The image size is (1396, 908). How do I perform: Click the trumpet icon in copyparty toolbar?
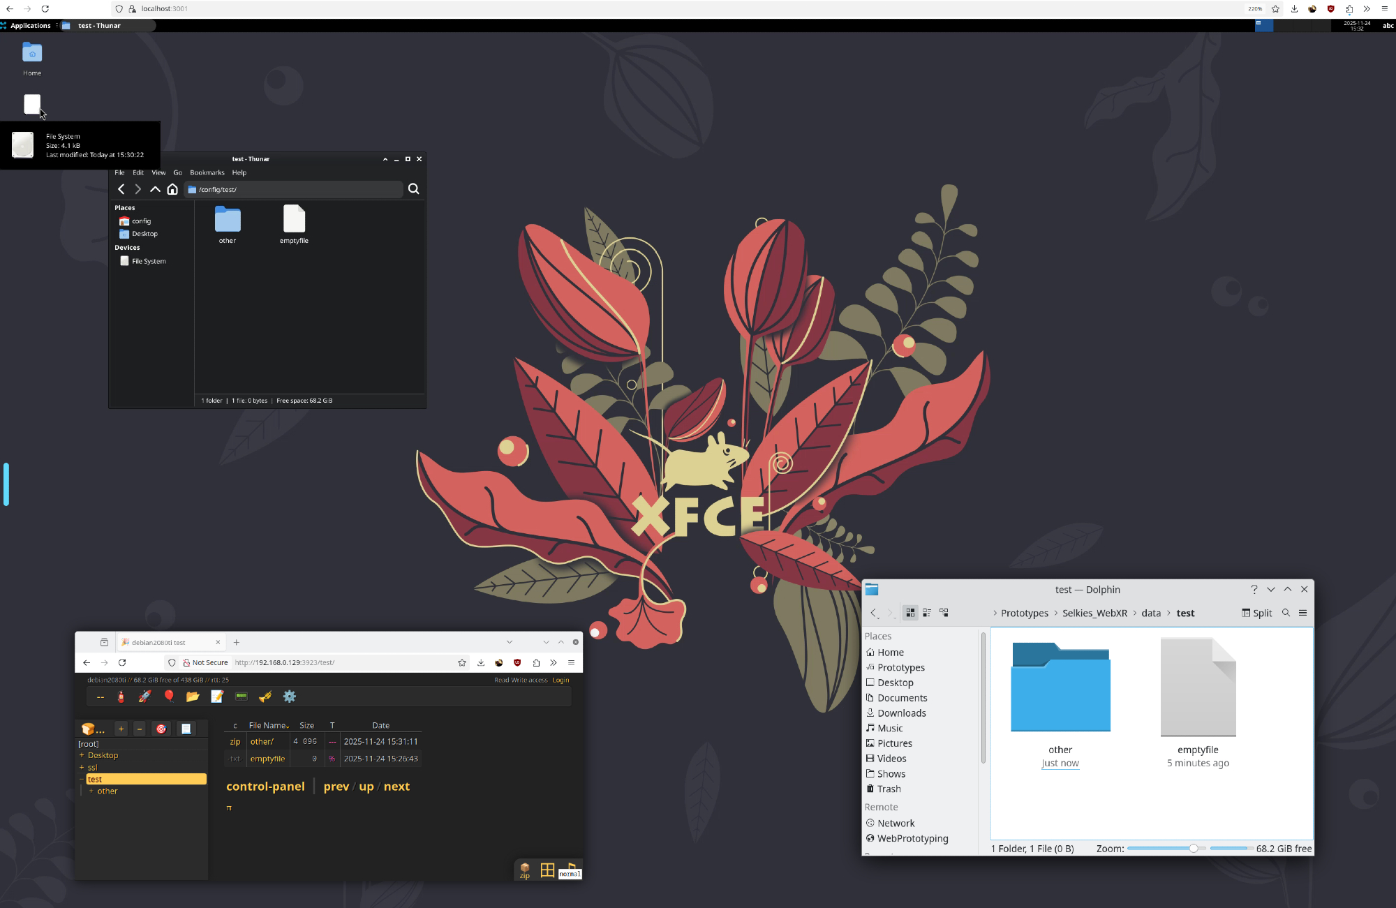click(265, 697)
